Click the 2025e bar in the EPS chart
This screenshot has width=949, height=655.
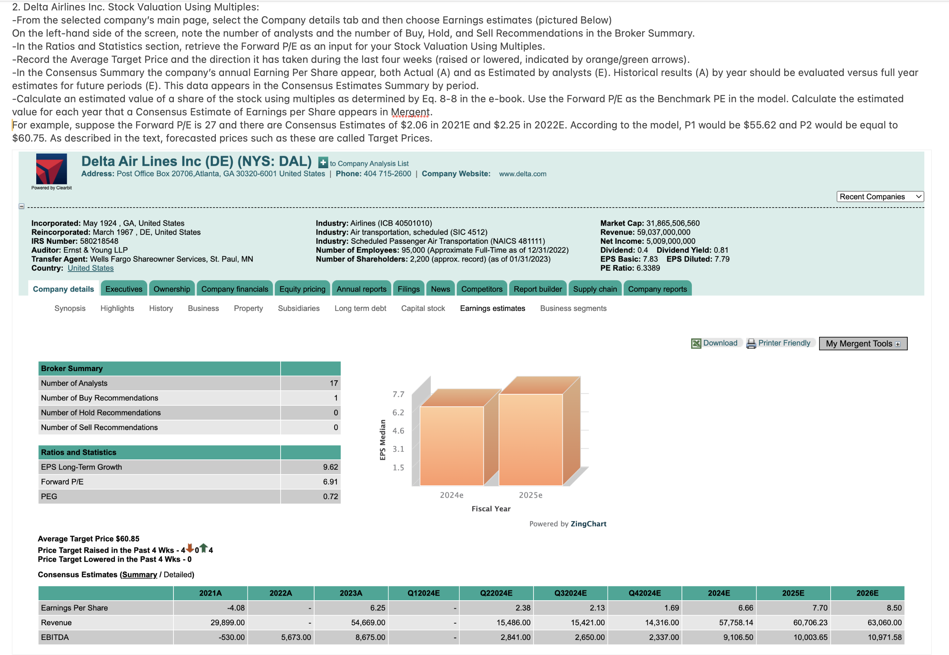click(x=530, y=439)
